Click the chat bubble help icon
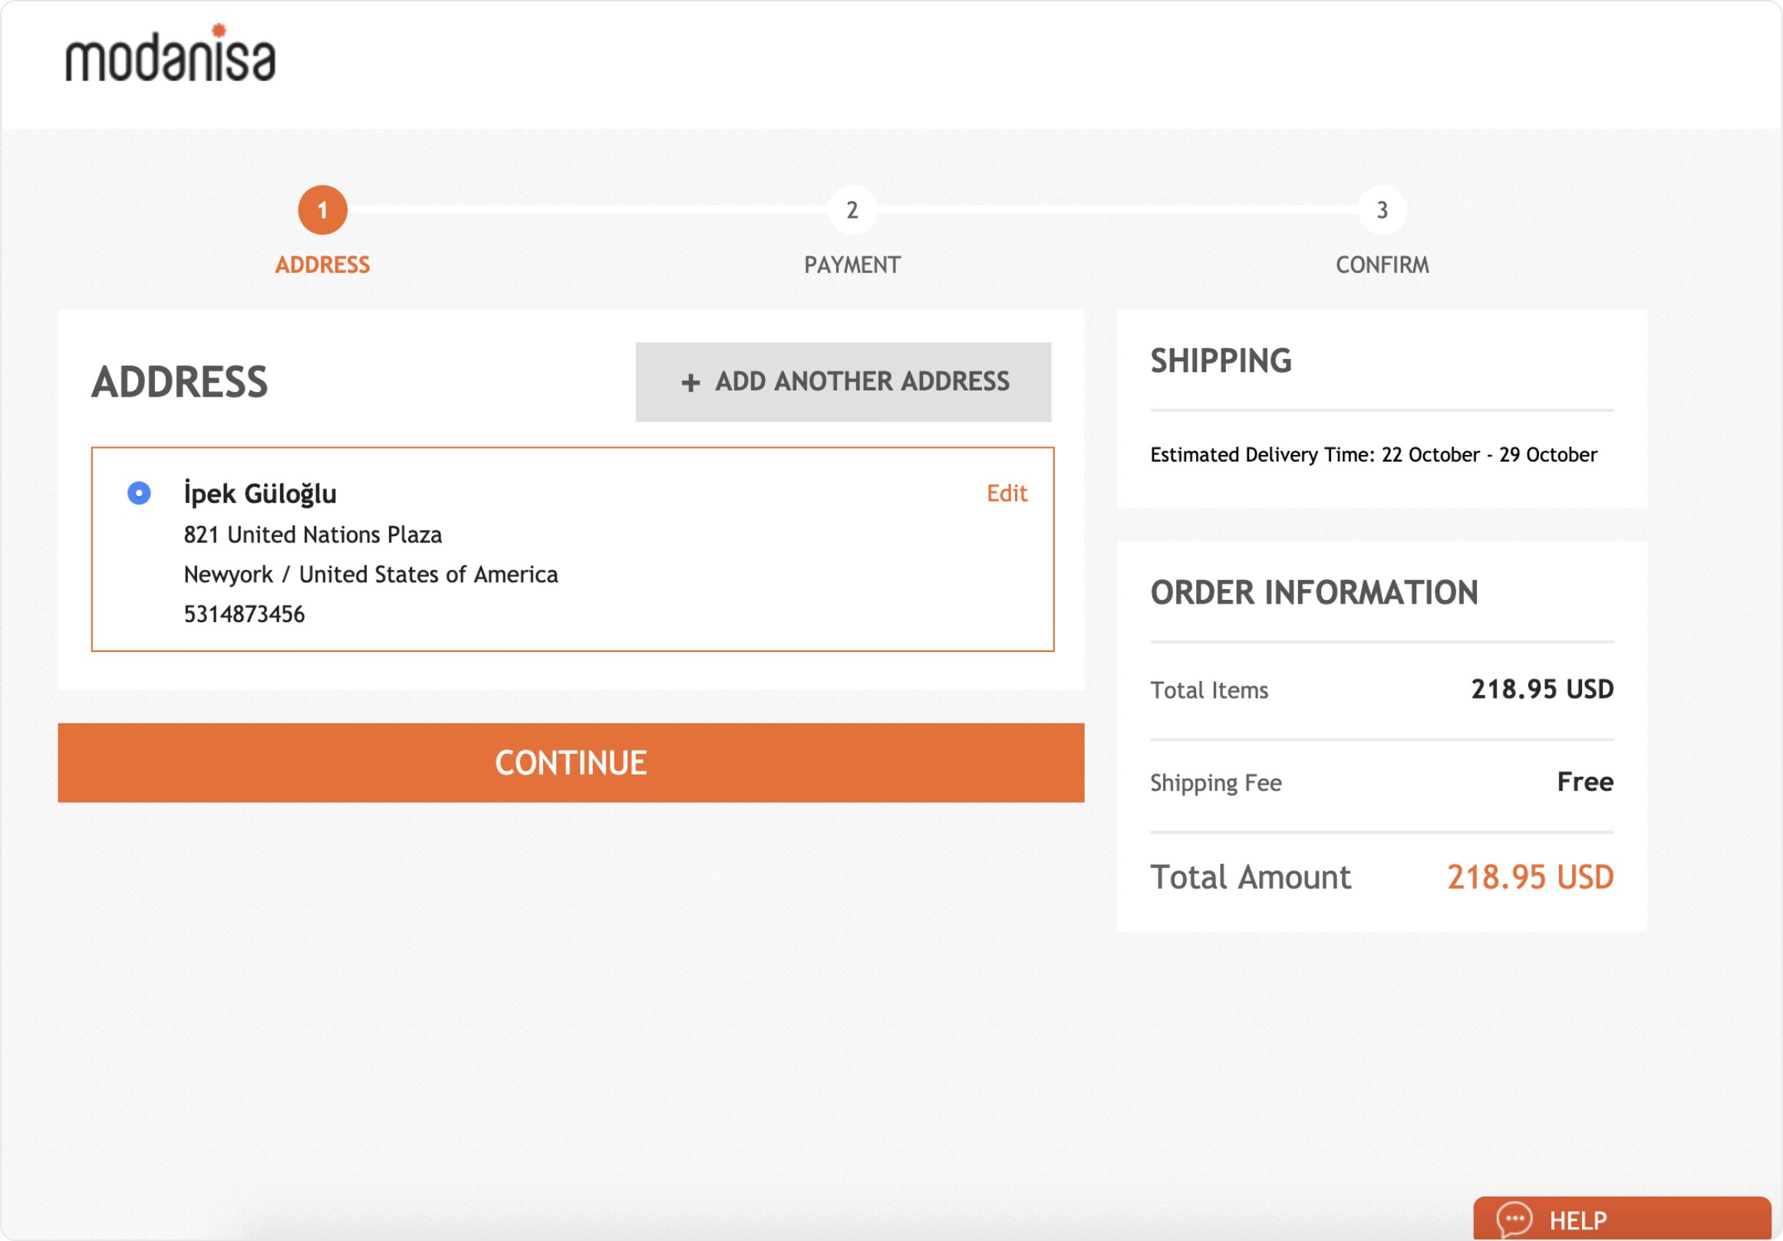Viewport: 1783px width, 1241px height. [1514, 1220]
